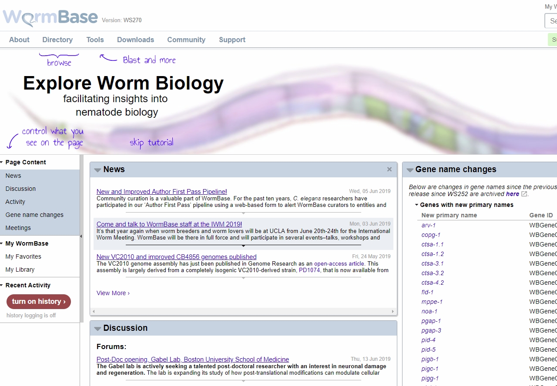Screen dimensions: 557x386
Task: Close the News widget with the X
Action: coord(389,170)
